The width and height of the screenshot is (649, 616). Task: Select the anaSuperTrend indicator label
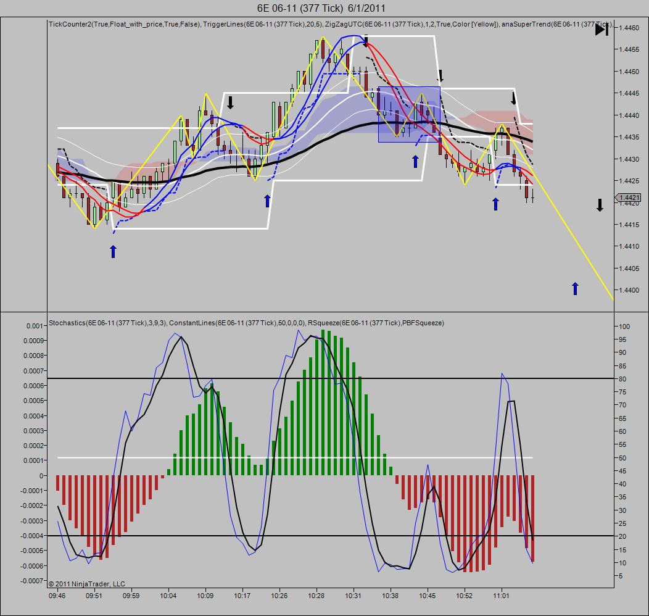tap(557, 24)
